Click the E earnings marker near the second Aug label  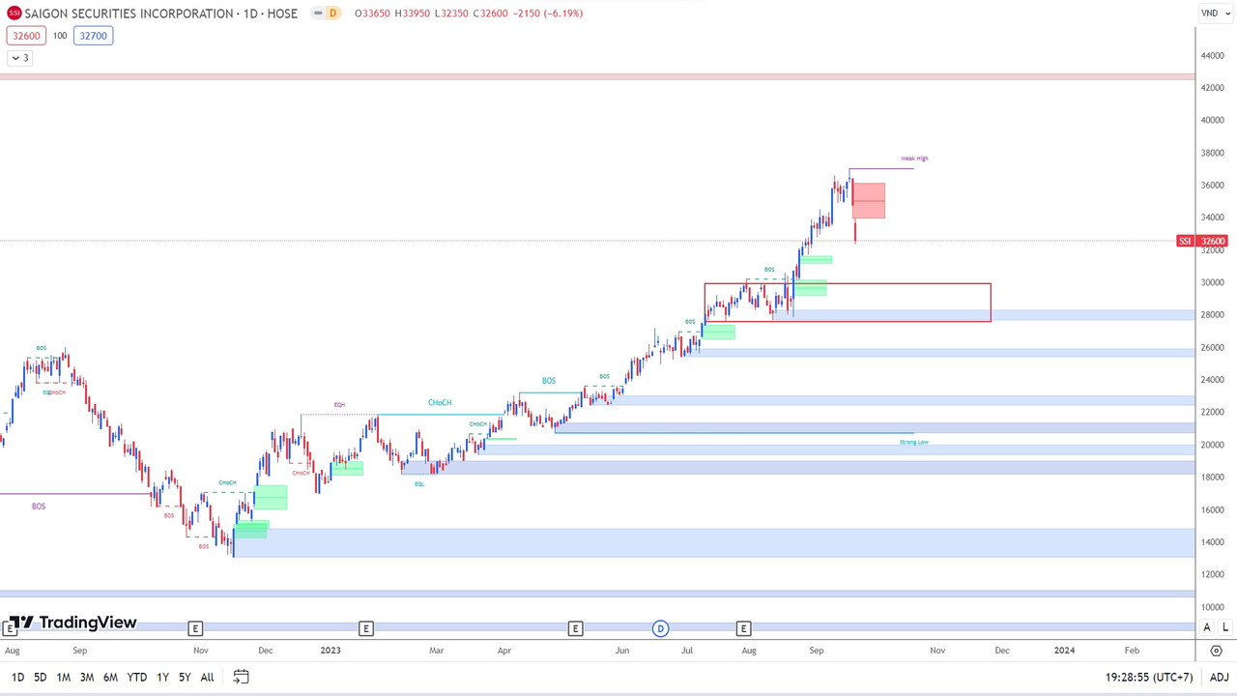[743, 628]
